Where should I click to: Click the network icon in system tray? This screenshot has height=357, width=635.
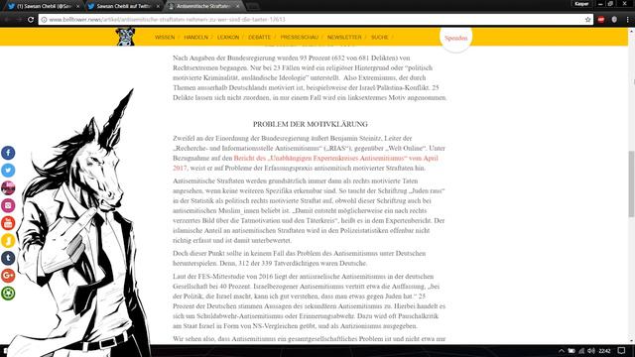coord(581,351)
